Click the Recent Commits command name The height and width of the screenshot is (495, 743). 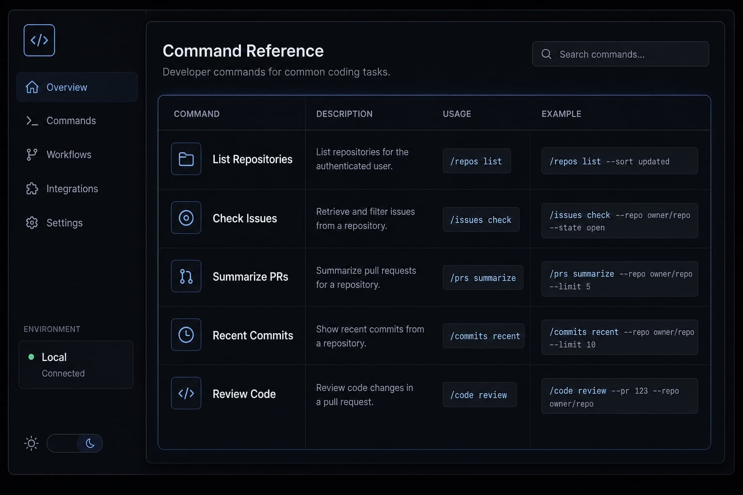pos(253,335)
